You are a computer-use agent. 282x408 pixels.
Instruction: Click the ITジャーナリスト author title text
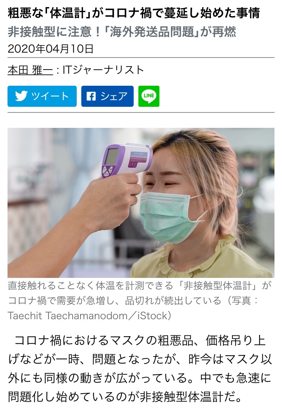tap(103, 70)
